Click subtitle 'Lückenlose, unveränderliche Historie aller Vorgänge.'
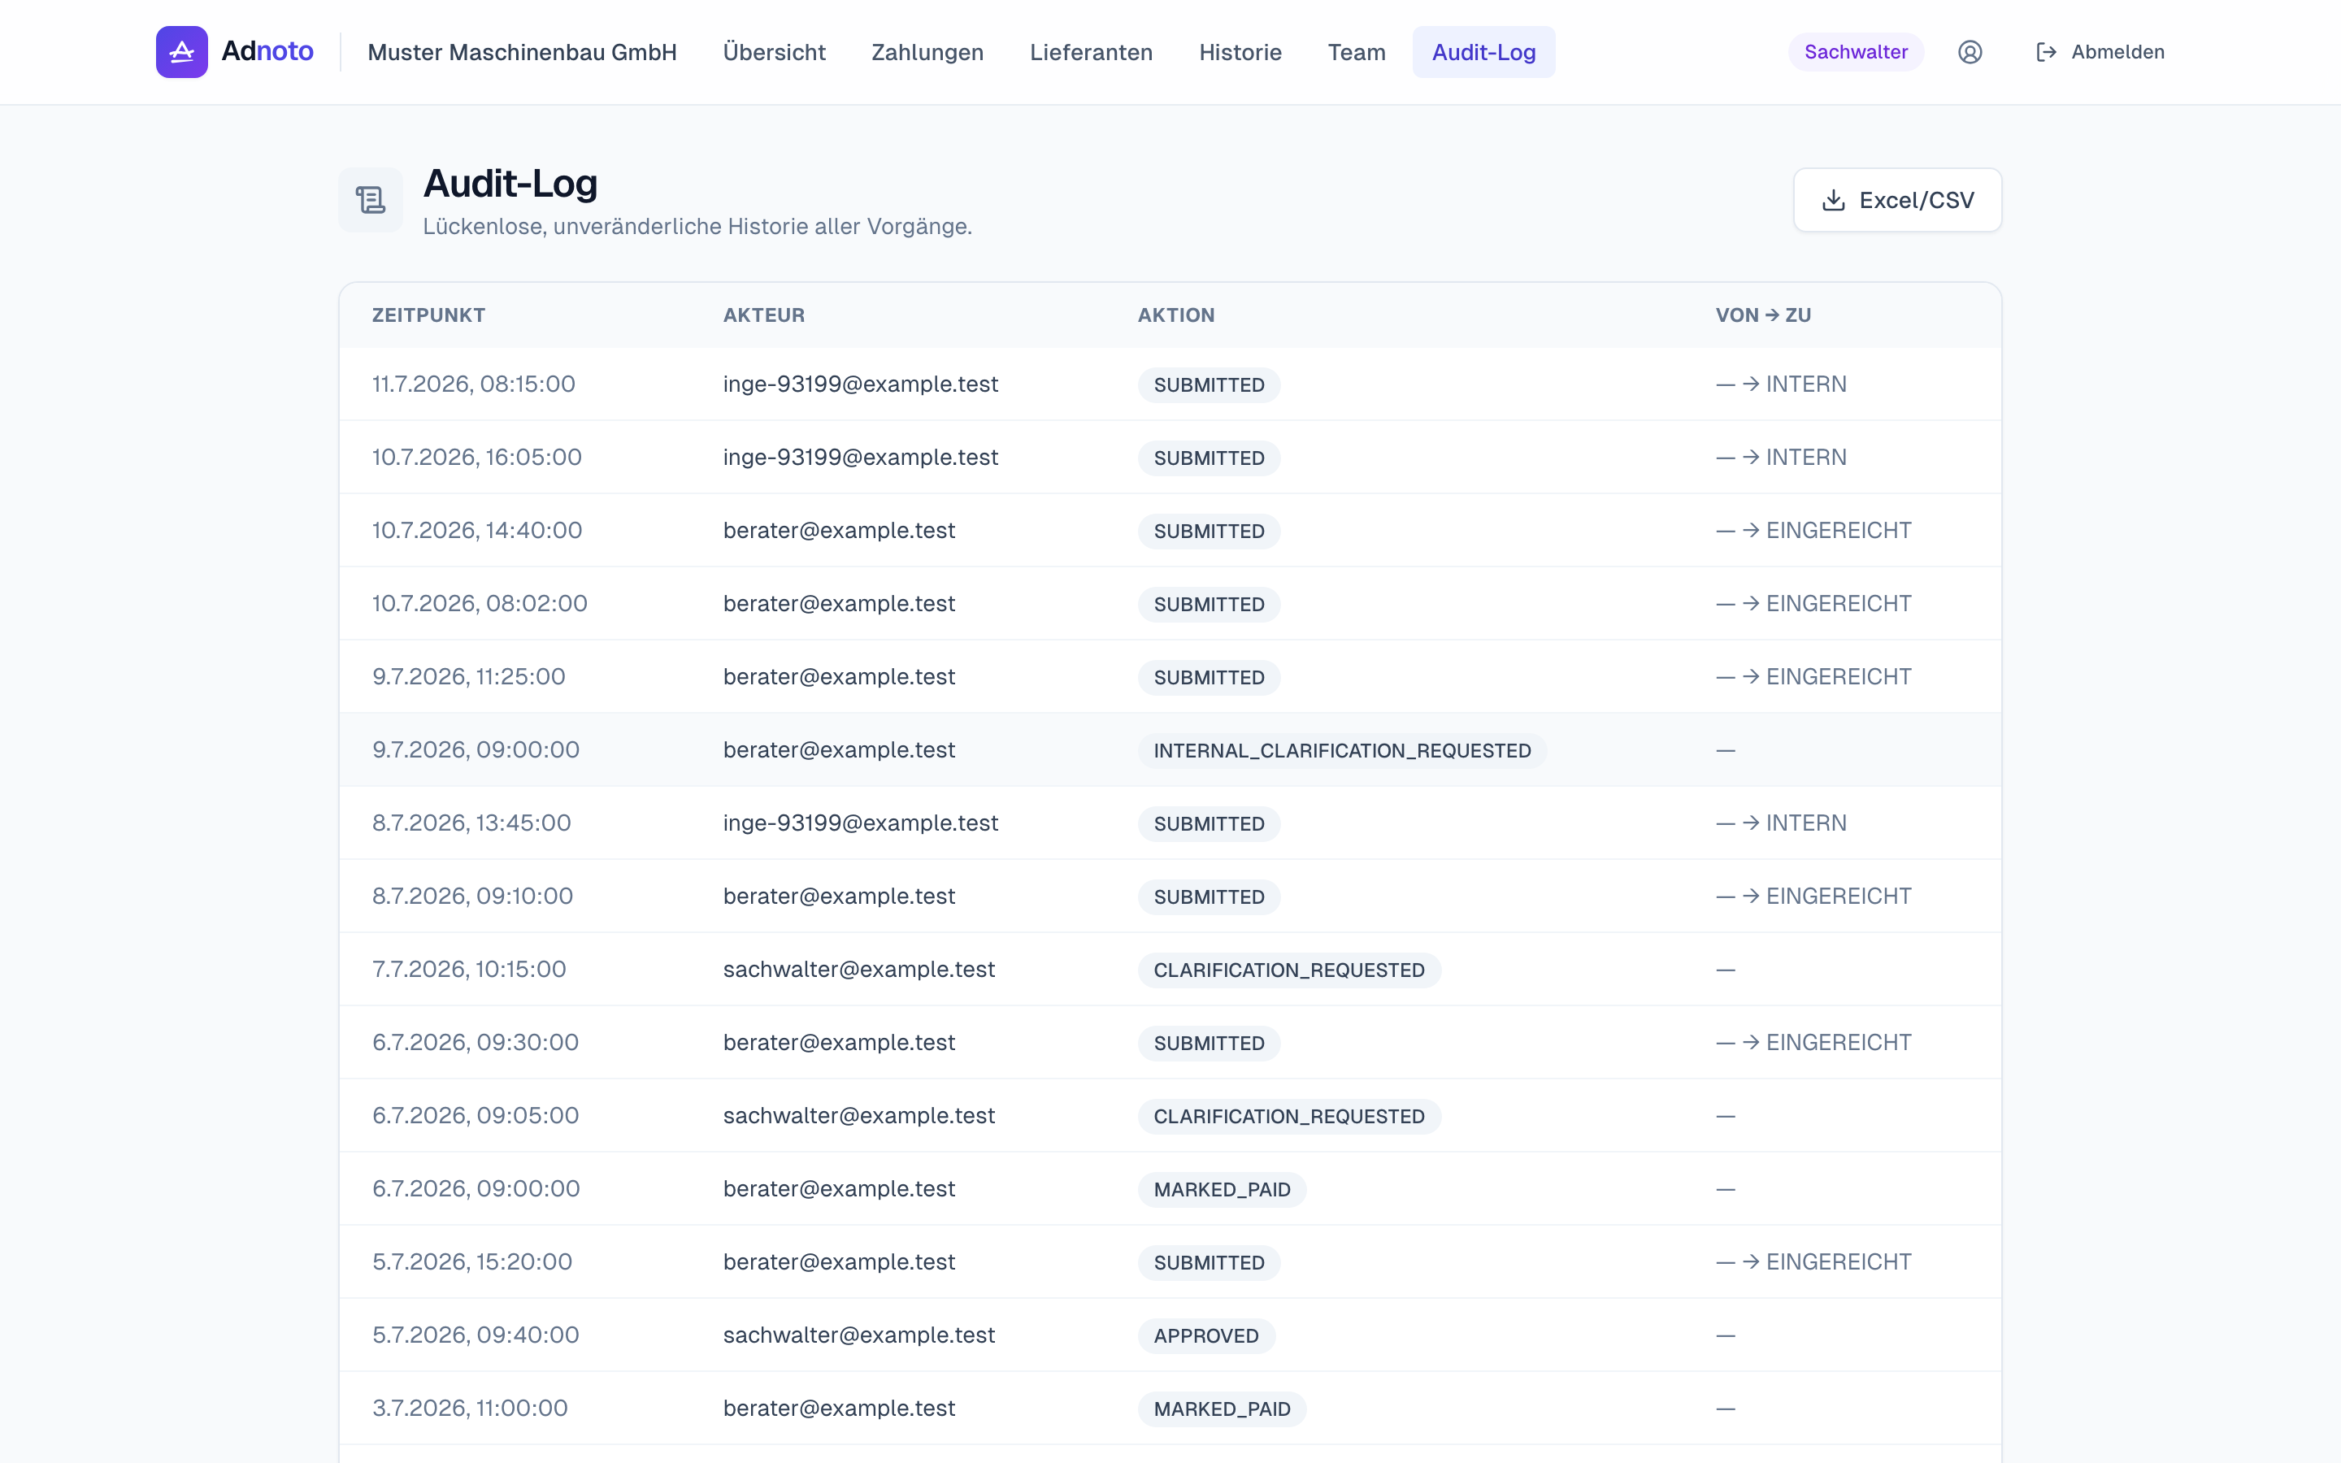This screenshot has height=1463, width=2341. (x=697, y=227)
